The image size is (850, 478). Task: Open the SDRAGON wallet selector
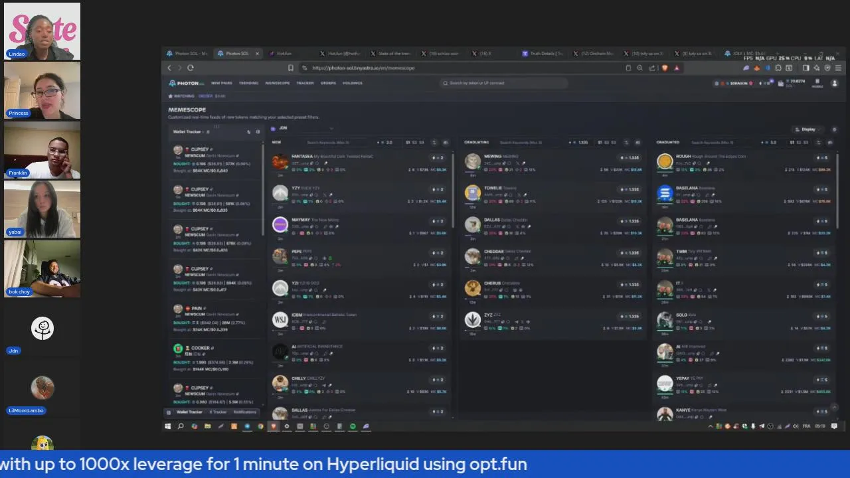pos(734,83)
